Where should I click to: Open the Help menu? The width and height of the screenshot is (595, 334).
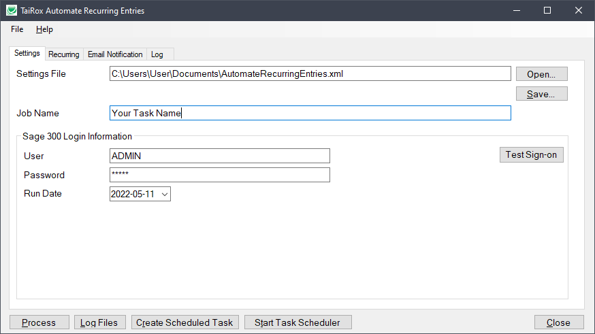(44, 29)
